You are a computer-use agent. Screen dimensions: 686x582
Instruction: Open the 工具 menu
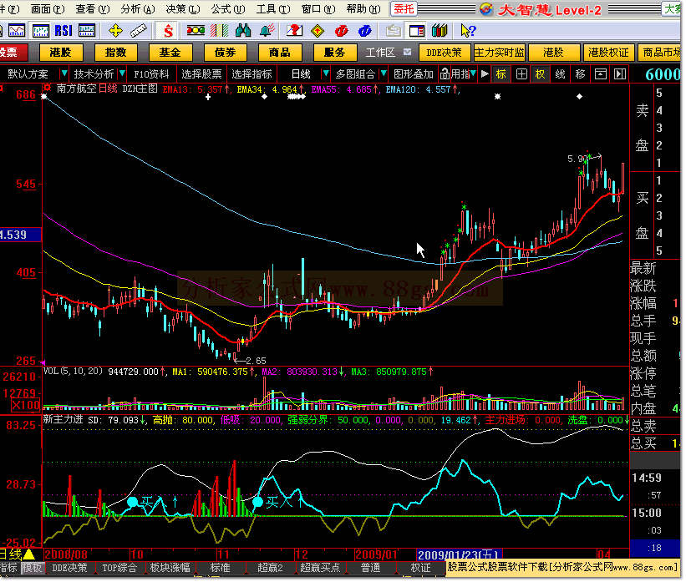(273, 8)
